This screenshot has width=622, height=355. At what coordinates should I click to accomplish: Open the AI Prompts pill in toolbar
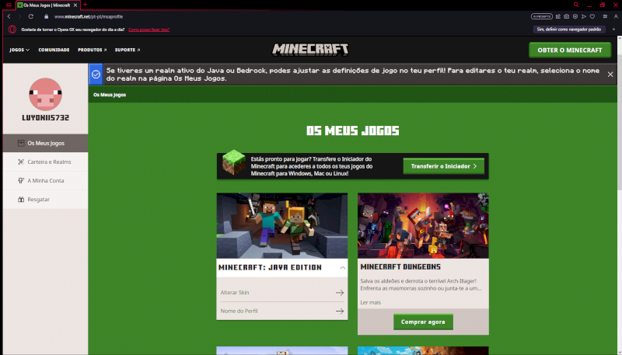pyautogui.click(x=541, y=16)
